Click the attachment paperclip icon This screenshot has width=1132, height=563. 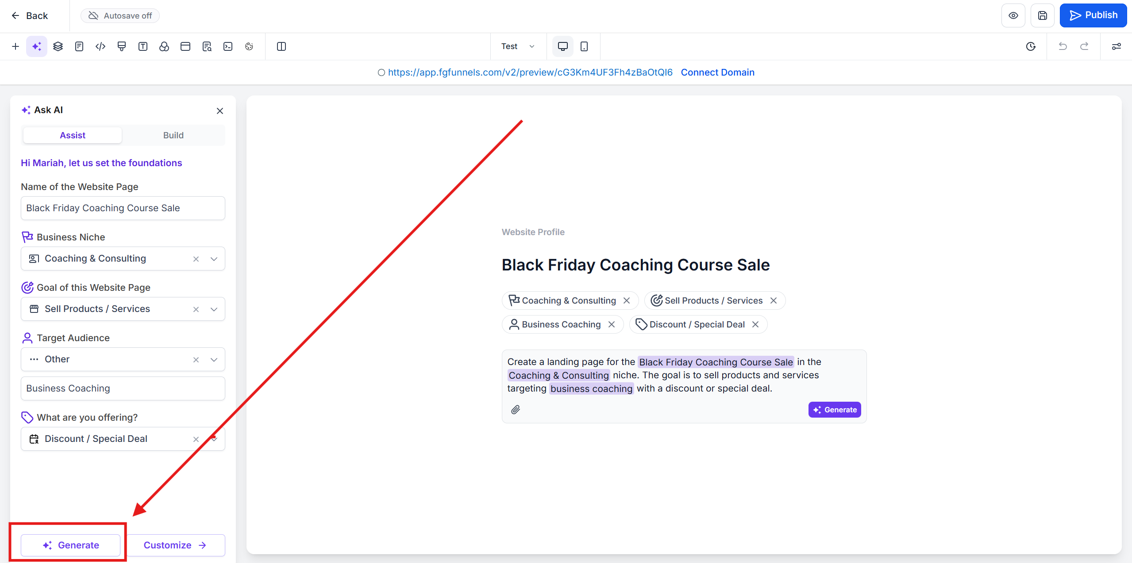tap(516, 410)
